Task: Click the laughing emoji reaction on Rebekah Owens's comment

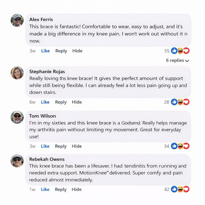Action: coord(180,189)
